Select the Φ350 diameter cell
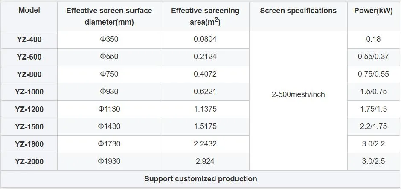The image size is (401, 189). point(109,39)
